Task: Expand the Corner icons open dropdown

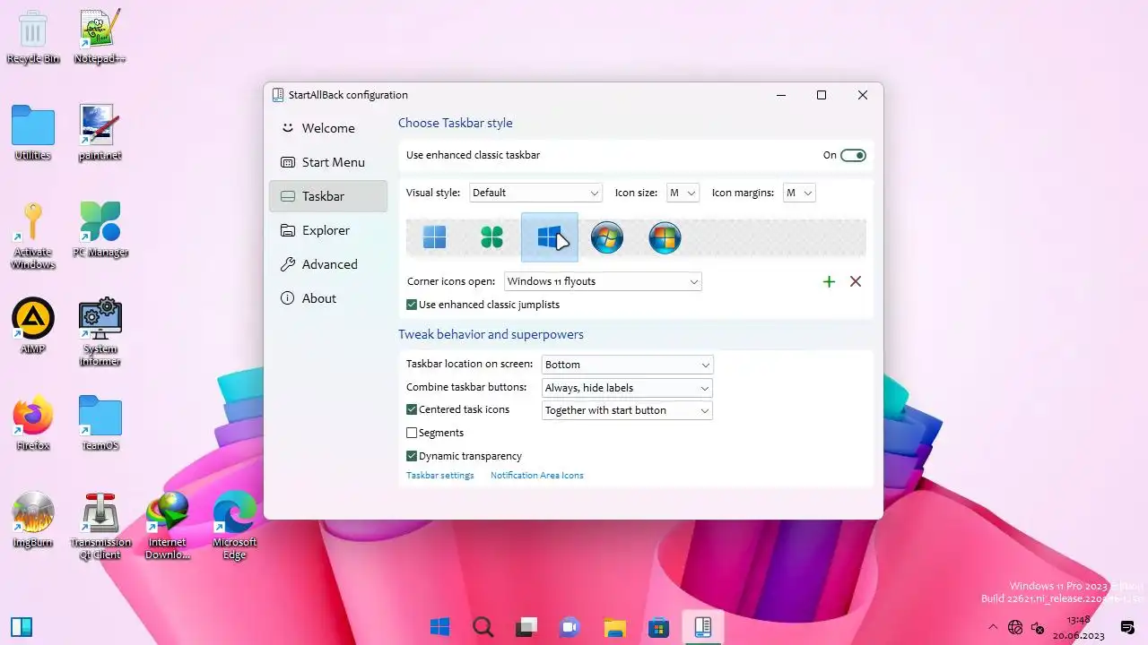Action: click(x=603, y=281)
